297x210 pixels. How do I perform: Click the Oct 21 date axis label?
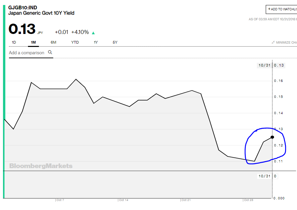[x=186, y=200]
